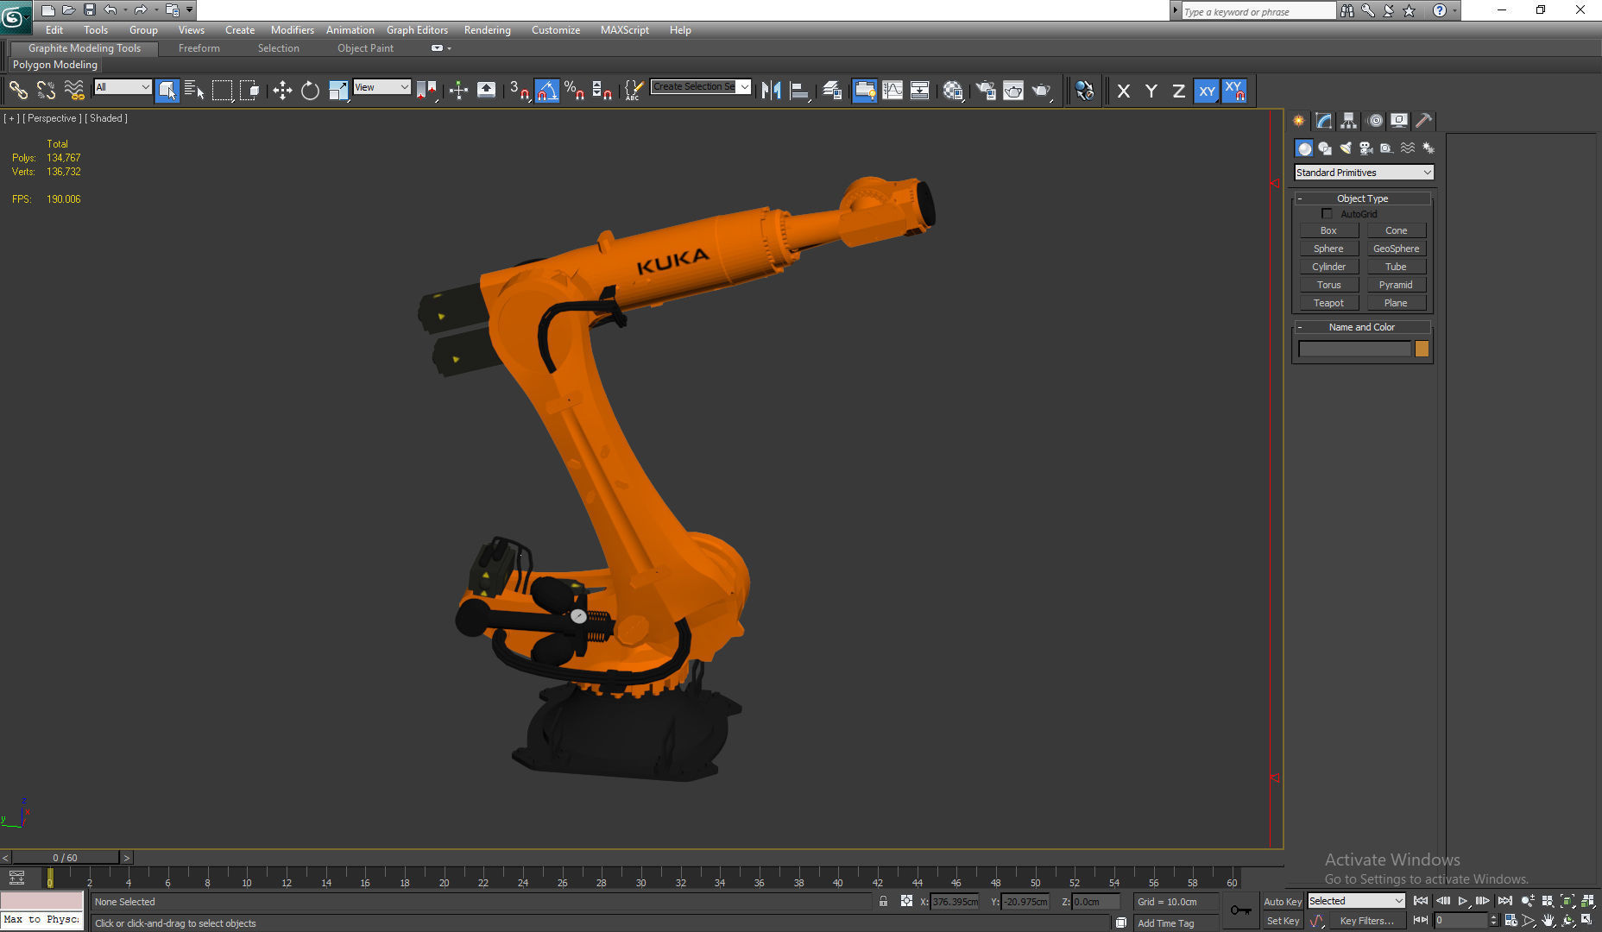Toggle Window/Crossing selection mode
1602x932 pixels.
coord(250,90)
